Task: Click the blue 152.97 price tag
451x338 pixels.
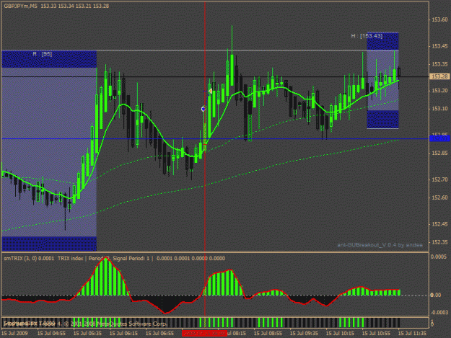Action: [x=439, y=138]
